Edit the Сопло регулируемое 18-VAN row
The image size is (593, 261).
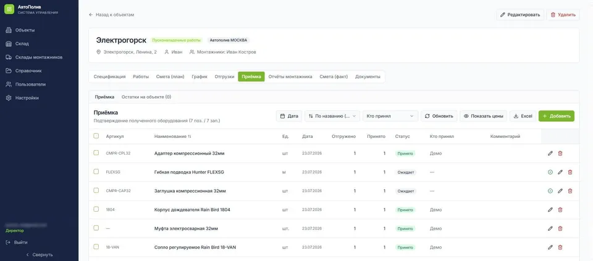click(x=550, y=247)
